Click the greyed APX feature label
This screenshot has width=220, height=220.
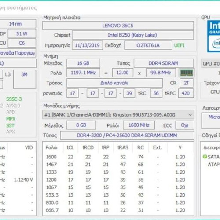pos(11,132)
